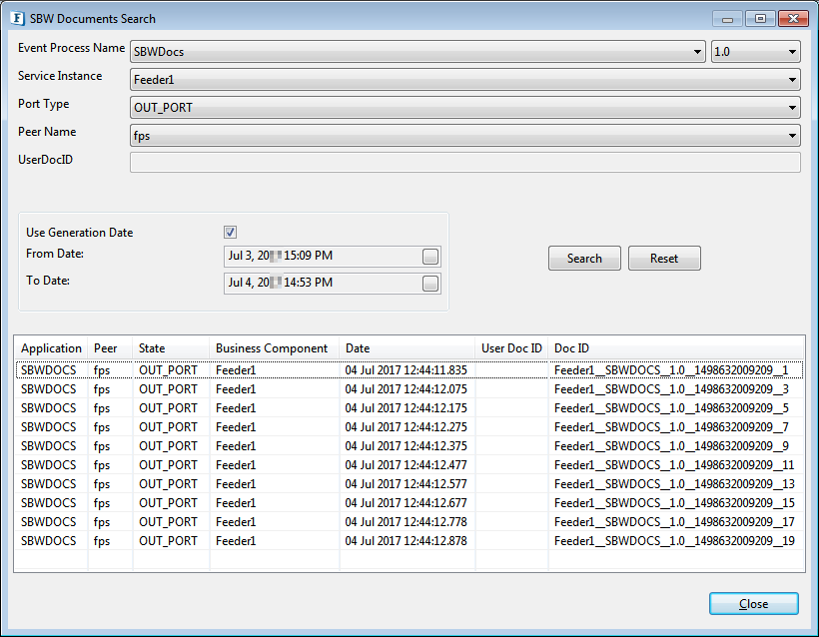
Task: Open the To Date calendar picker
Action: pos(429,284)
